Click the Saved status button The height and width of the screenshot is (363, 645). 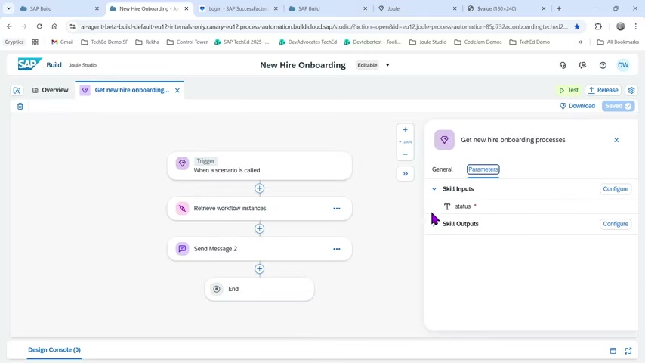point(619,106)
